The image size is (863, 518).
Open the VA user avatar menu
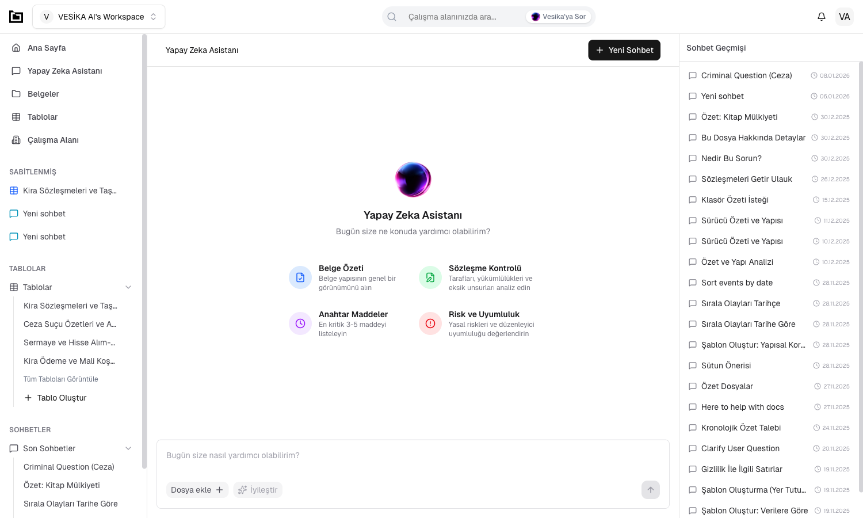click(x=844, y=17)
